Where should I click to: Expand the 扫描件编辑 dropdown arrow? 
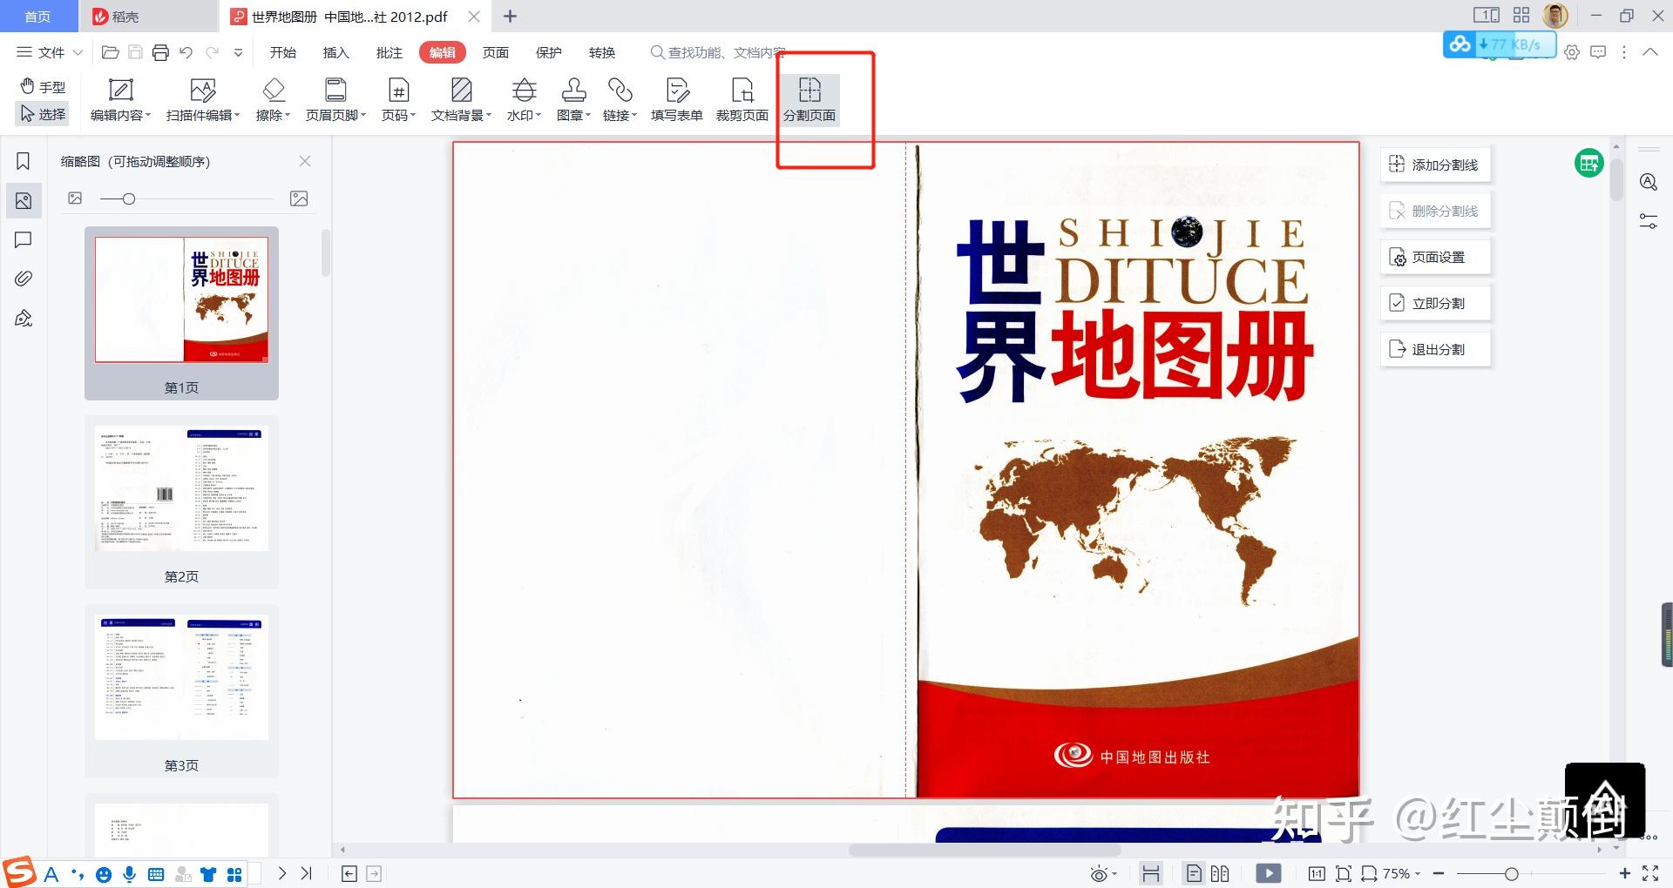[237, 115]
